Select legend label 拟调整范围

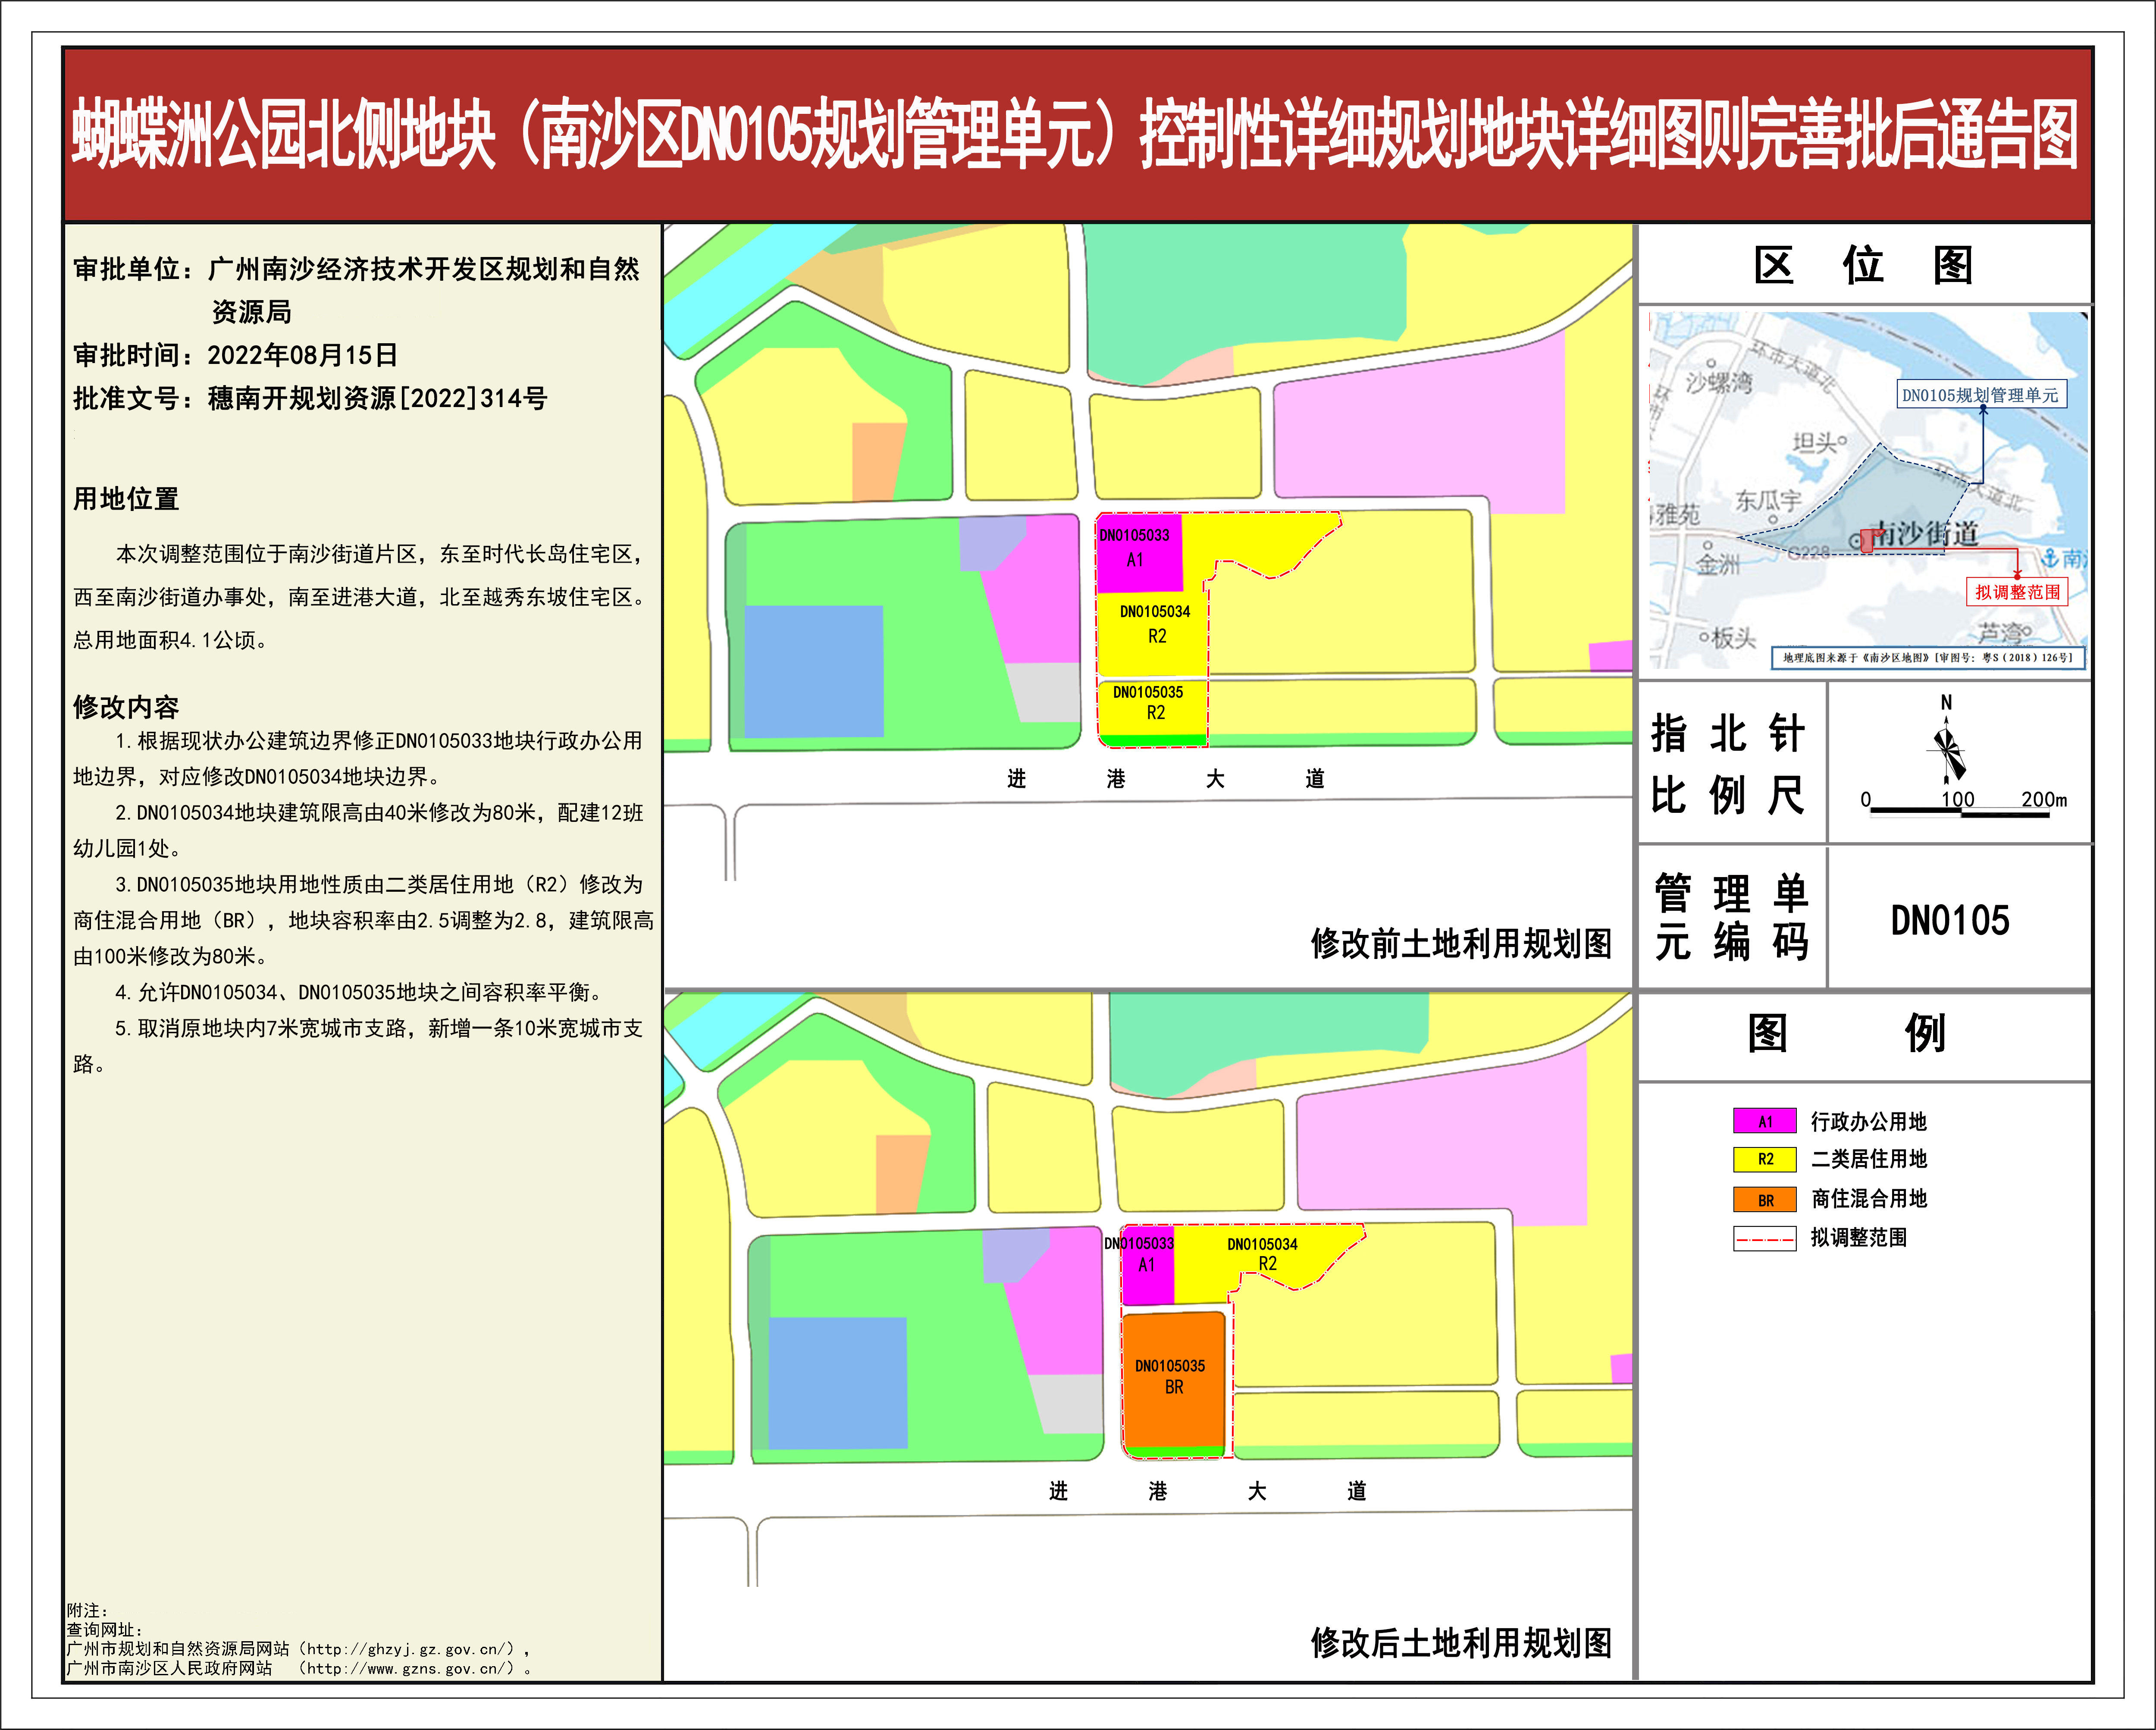pyautogui.click(x=1858, y=1237)
